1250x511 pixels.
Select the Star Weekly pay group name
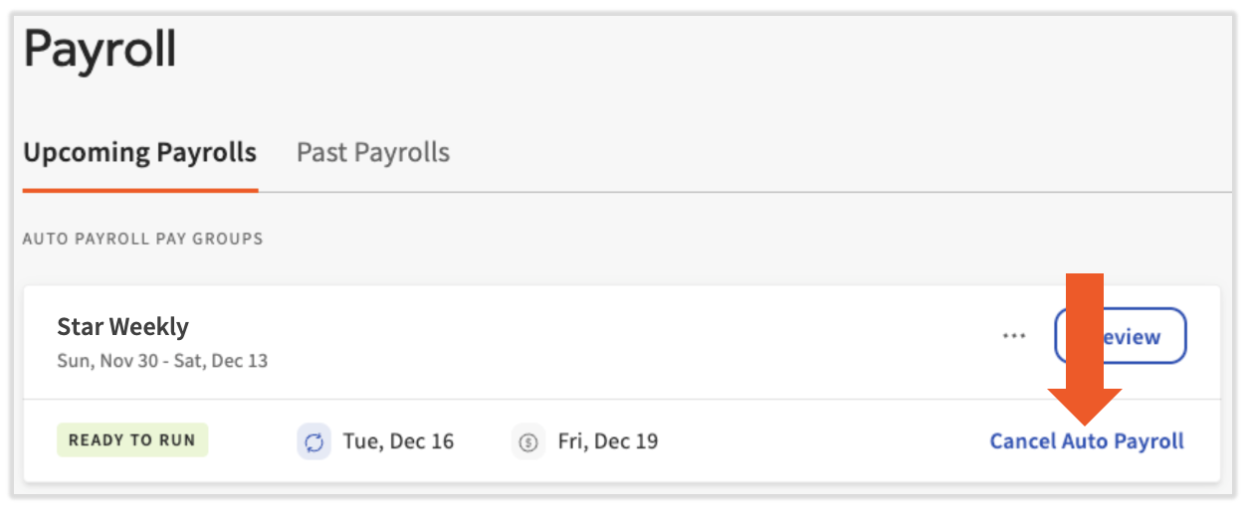[122, 326]
